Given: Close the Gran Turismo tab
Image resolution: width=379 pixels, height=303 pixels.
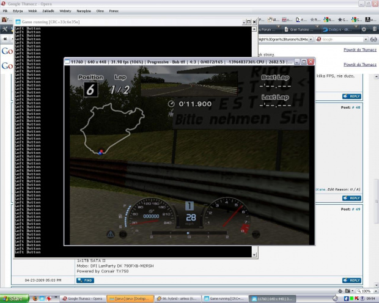Looking at the screenshot, I should click(318, 27).
